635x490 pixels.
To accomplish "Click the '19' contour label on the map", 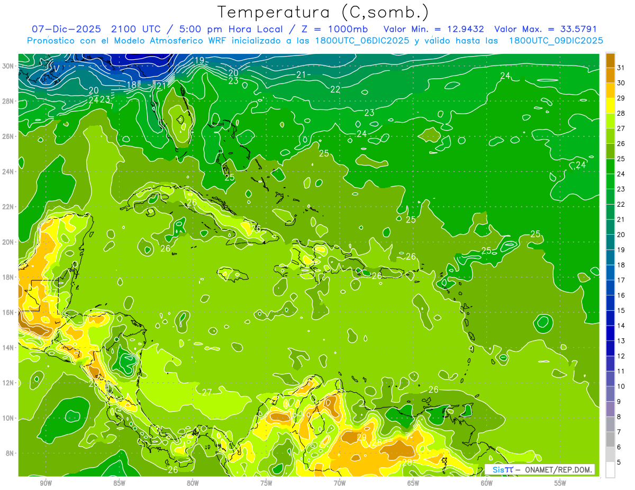I will pos(199,60).
